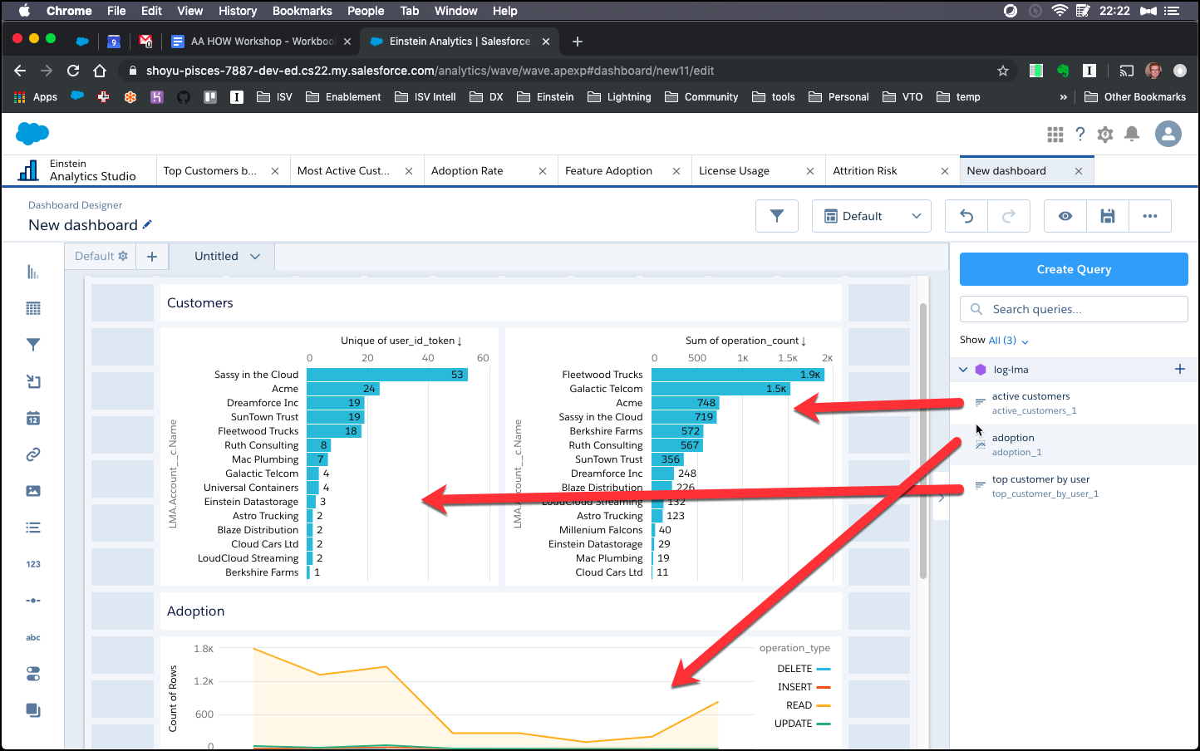Viewport: 1200px width, 751px height.
Task: Open the user profile avatar
Action: point(1168,134)
